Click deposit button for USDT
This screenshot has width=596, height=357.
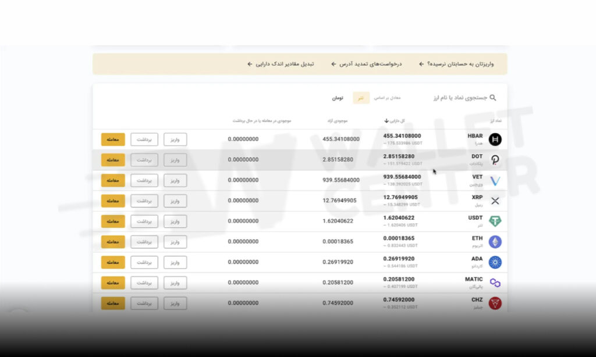pos(175,222)
